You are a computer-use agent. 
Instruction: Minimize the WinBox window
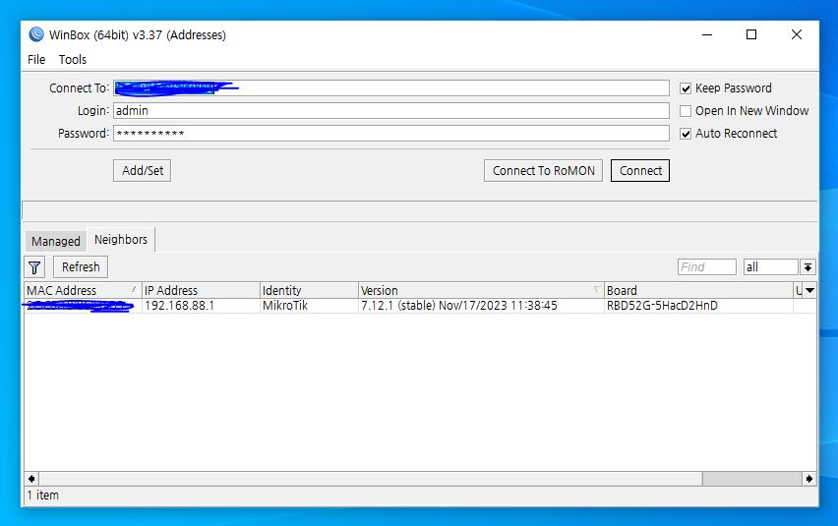(707, 34)
